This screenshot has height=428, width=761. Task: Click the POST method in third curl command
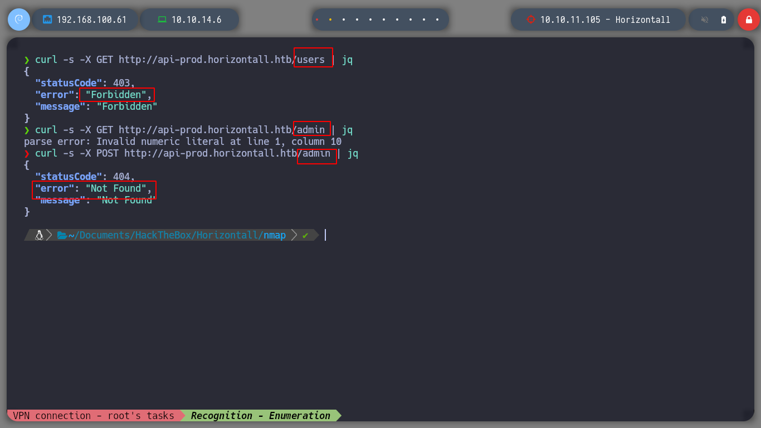point(108,153)
